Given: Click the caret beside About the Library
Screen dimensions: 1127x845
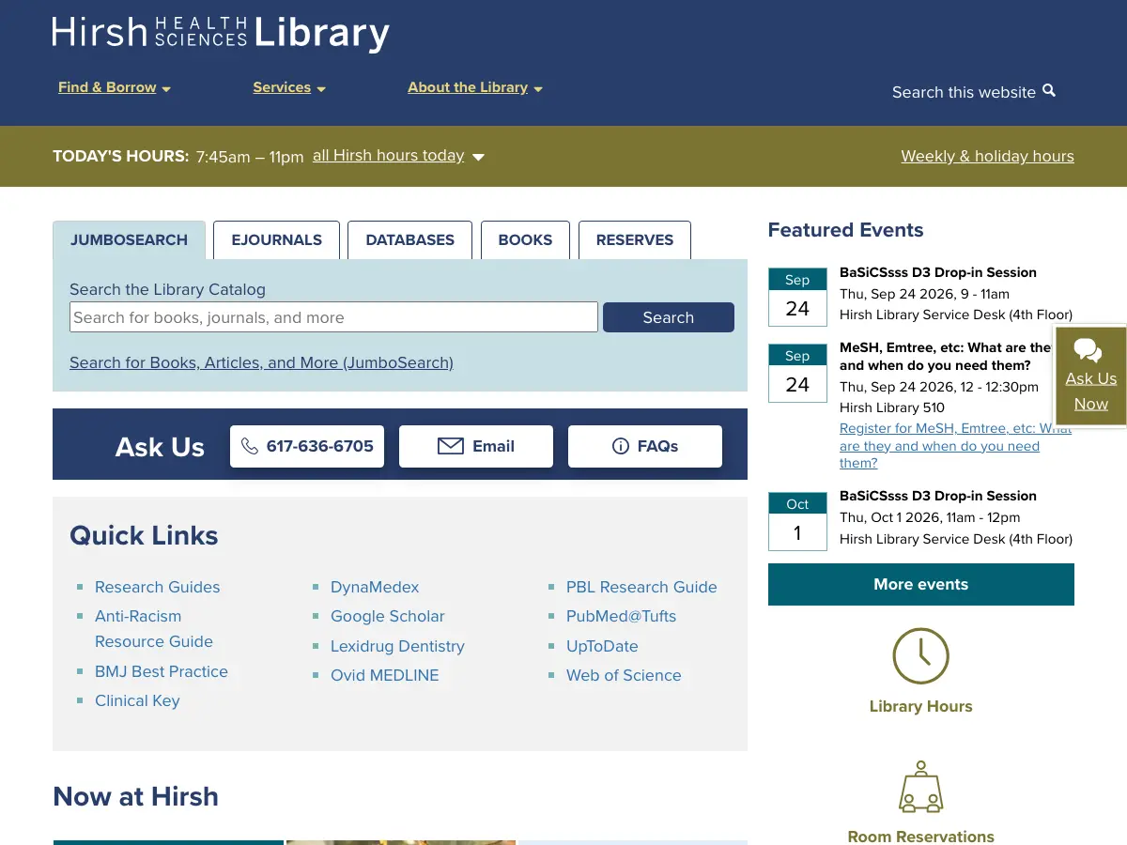Looking at the screenshot, I should (538, 89).
